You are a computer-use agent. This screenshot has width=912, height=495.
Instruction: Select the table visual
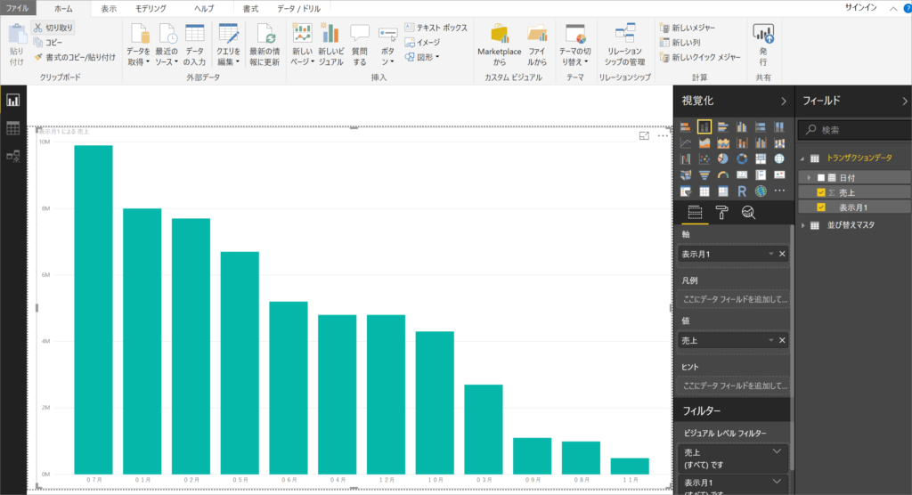(704, 191)
